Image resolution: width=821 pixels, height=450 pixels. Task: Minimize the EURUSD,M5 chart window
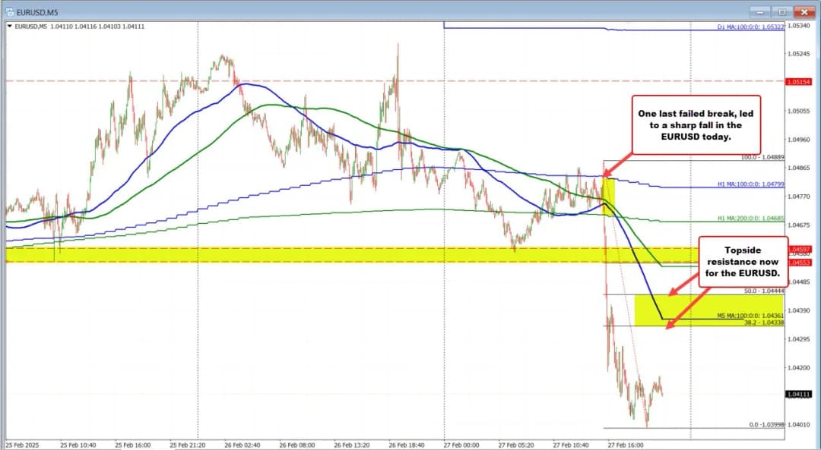click(759, 11)
